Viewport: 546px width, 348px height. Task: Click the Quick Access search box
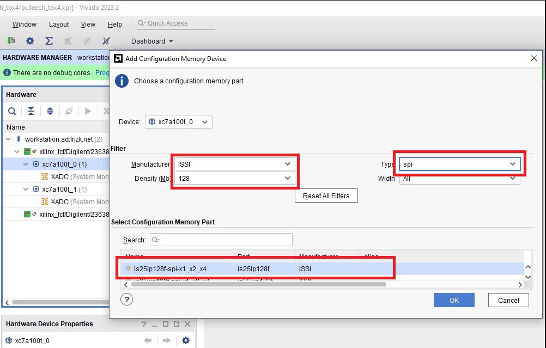175,23
